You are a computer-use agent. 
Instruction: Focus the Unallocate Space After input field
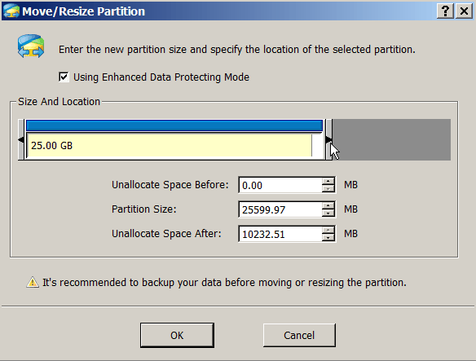pyautogui.click(x=280, y=234)
